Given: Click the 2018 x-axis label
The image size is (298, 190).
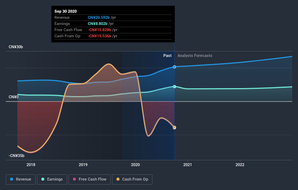Looking at the screenshot, I should (31, 165).
